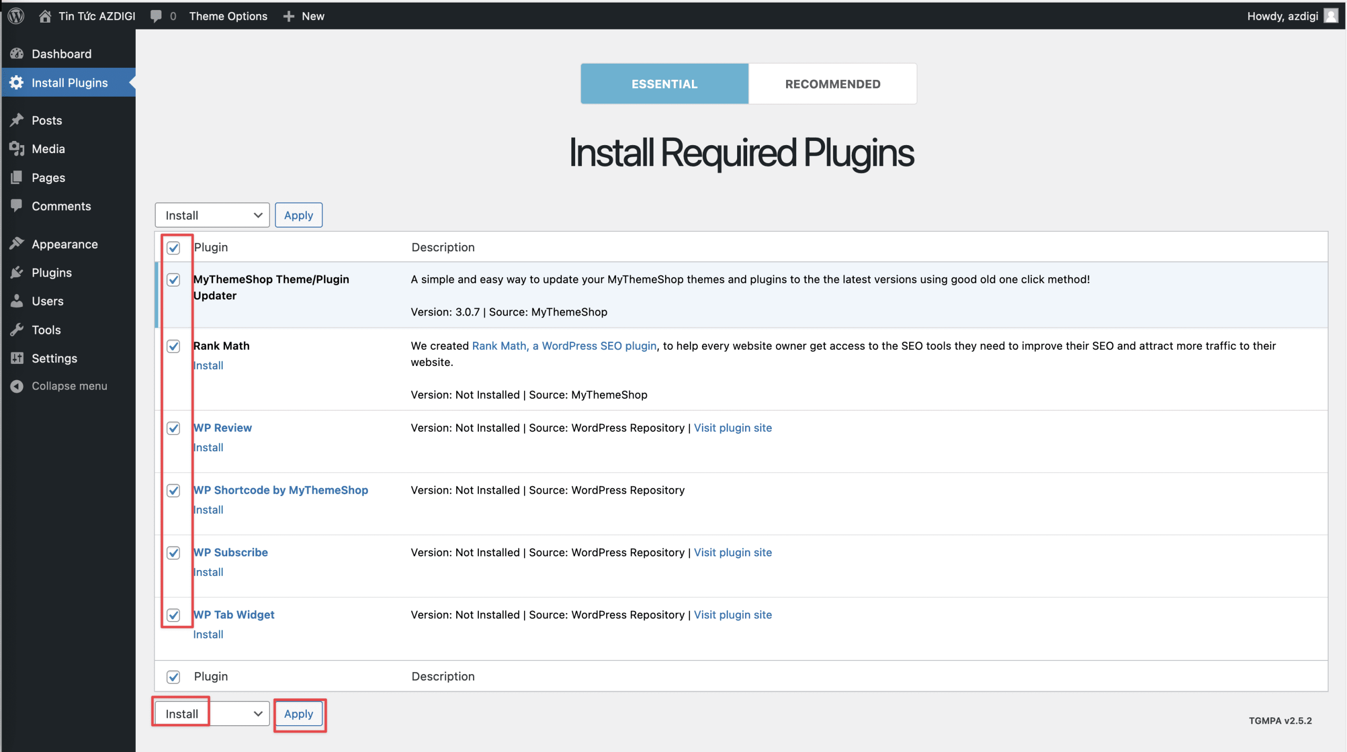Switch to the RECOMMENDED tab
1347x752 pixels.
(x=832, y=84)
